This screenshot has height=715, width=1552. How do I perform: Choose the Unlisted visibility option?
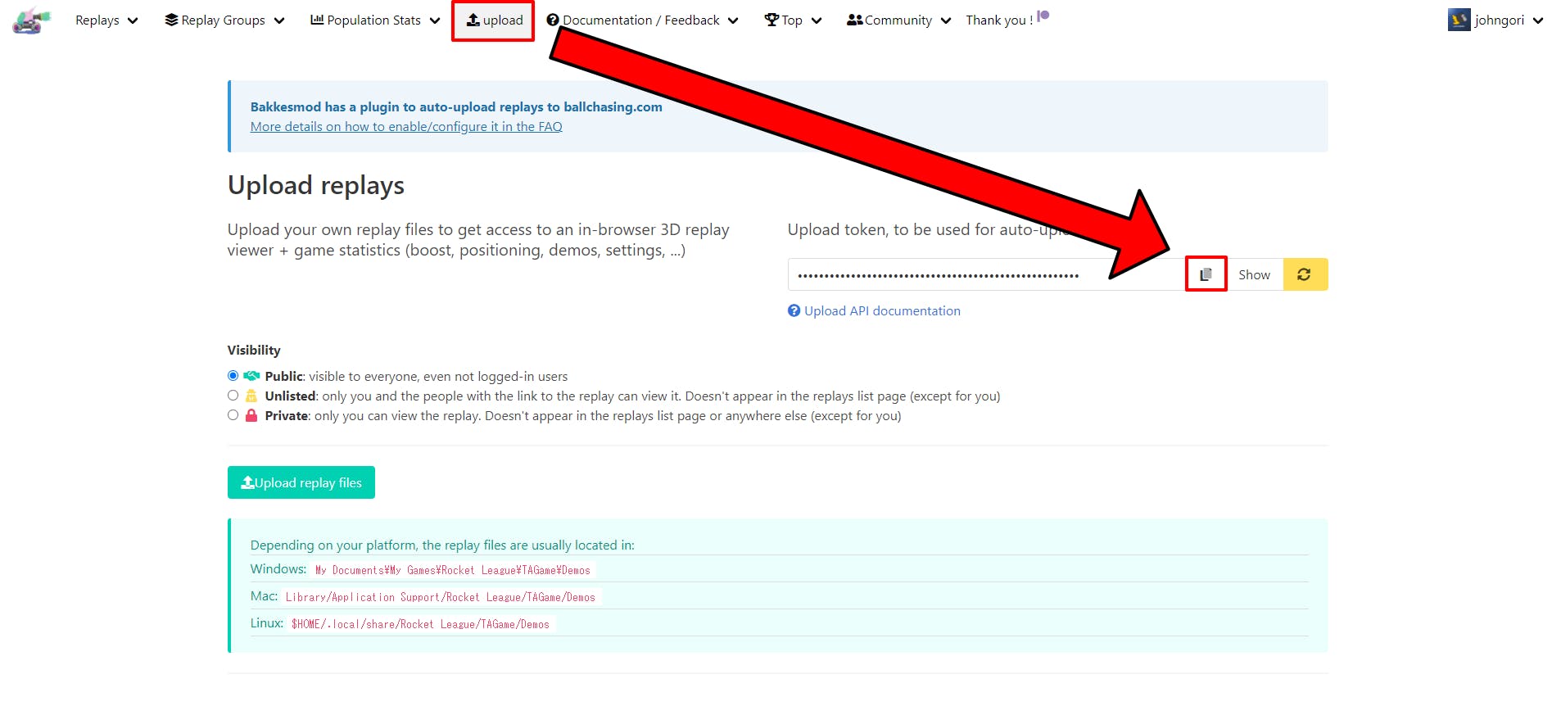(233, 396)
